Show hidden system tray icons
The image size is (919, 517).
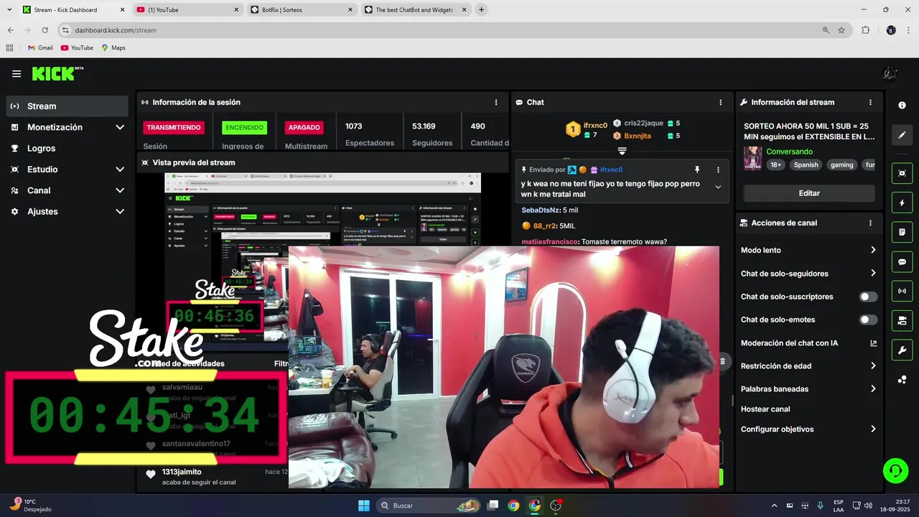click(x=774, y=506)
